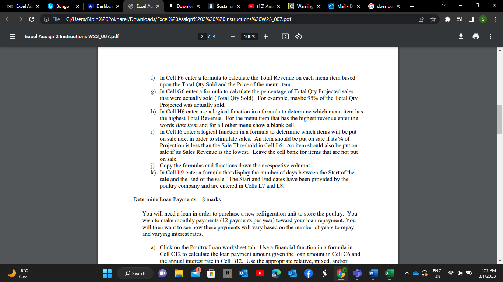This screenshot has height=282, width=503.
Task: Open Microsoft Word from taskbar
Action: coord(373,273)
